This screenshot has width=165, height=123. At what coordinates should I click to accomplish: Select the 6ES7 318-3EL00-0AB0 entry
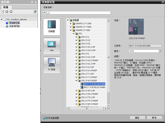point(94,84)
